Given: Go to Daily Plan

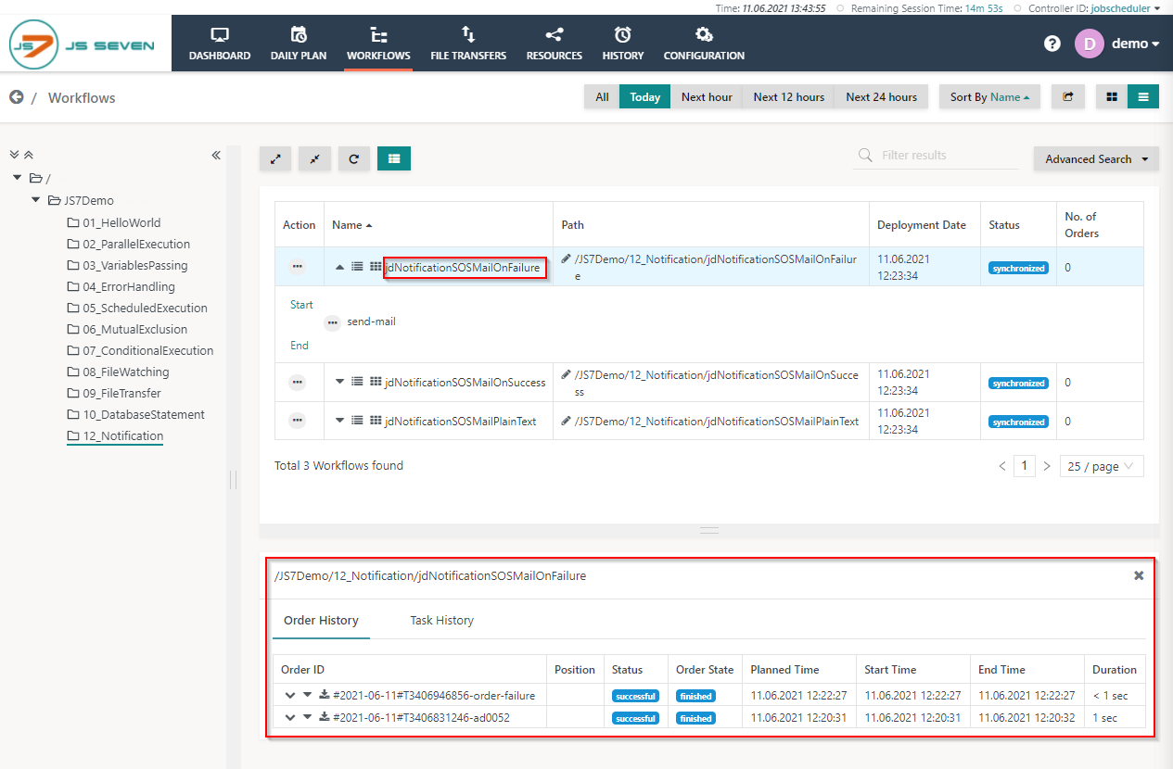Looking at the screenshot, I should coord(299,44).
